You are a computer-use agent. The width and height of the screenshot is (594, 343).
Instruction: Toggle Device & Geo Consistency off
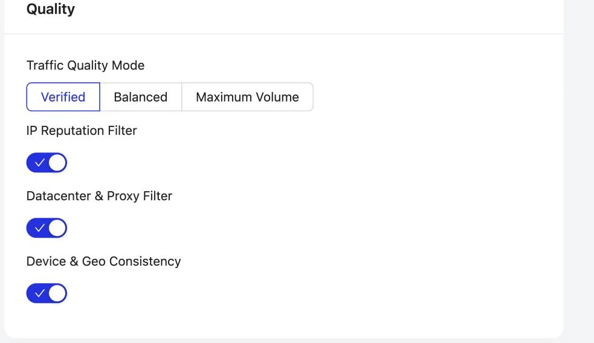[x=47, y=293]
